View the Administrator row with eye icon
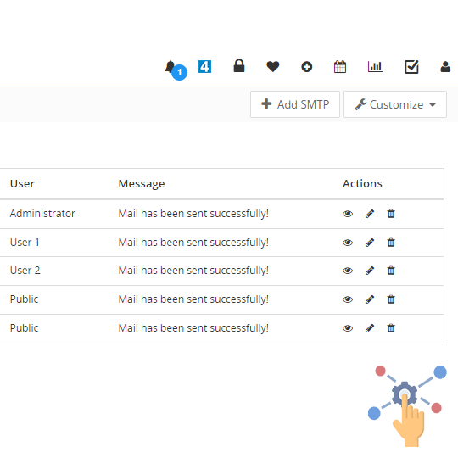Screen dimensions: 458x458 (348, 214)
